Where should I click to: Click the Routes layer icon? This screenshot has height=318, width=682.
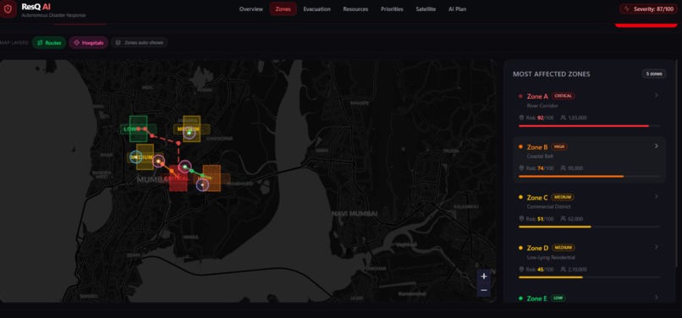tap(40, 42)
